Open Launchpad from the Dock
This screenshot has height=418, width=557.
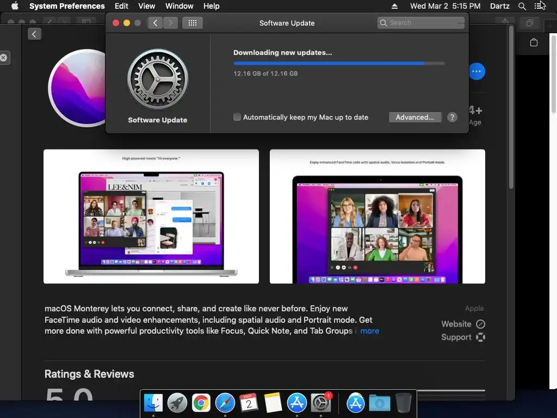click(177, 403)
